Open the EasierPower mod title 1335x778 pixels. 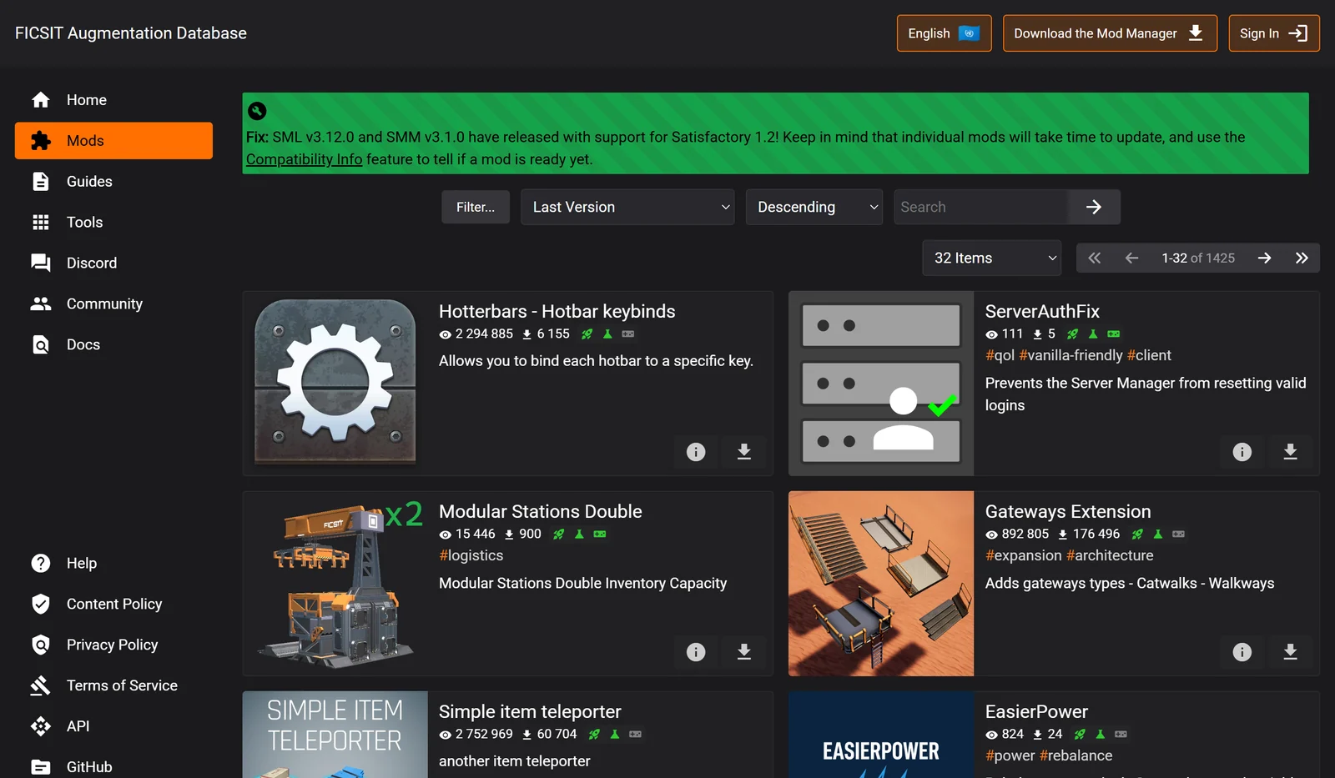[1036, 712]
